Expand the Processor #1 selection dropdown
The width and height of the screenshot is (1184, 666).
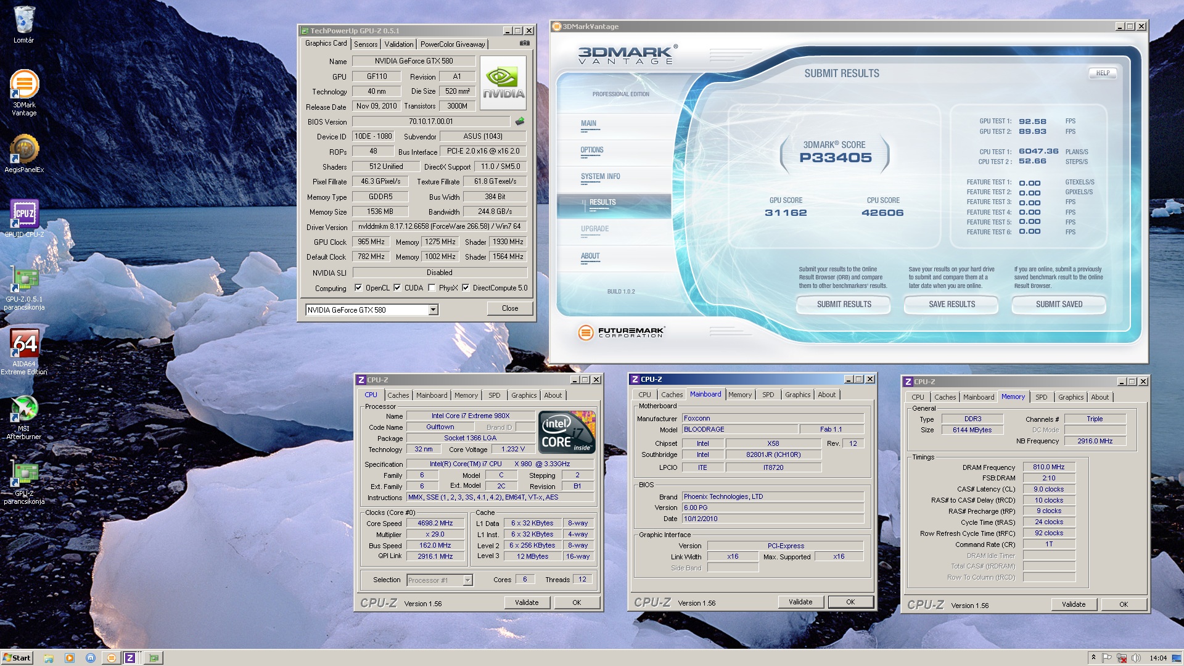(x=467, y=580)
